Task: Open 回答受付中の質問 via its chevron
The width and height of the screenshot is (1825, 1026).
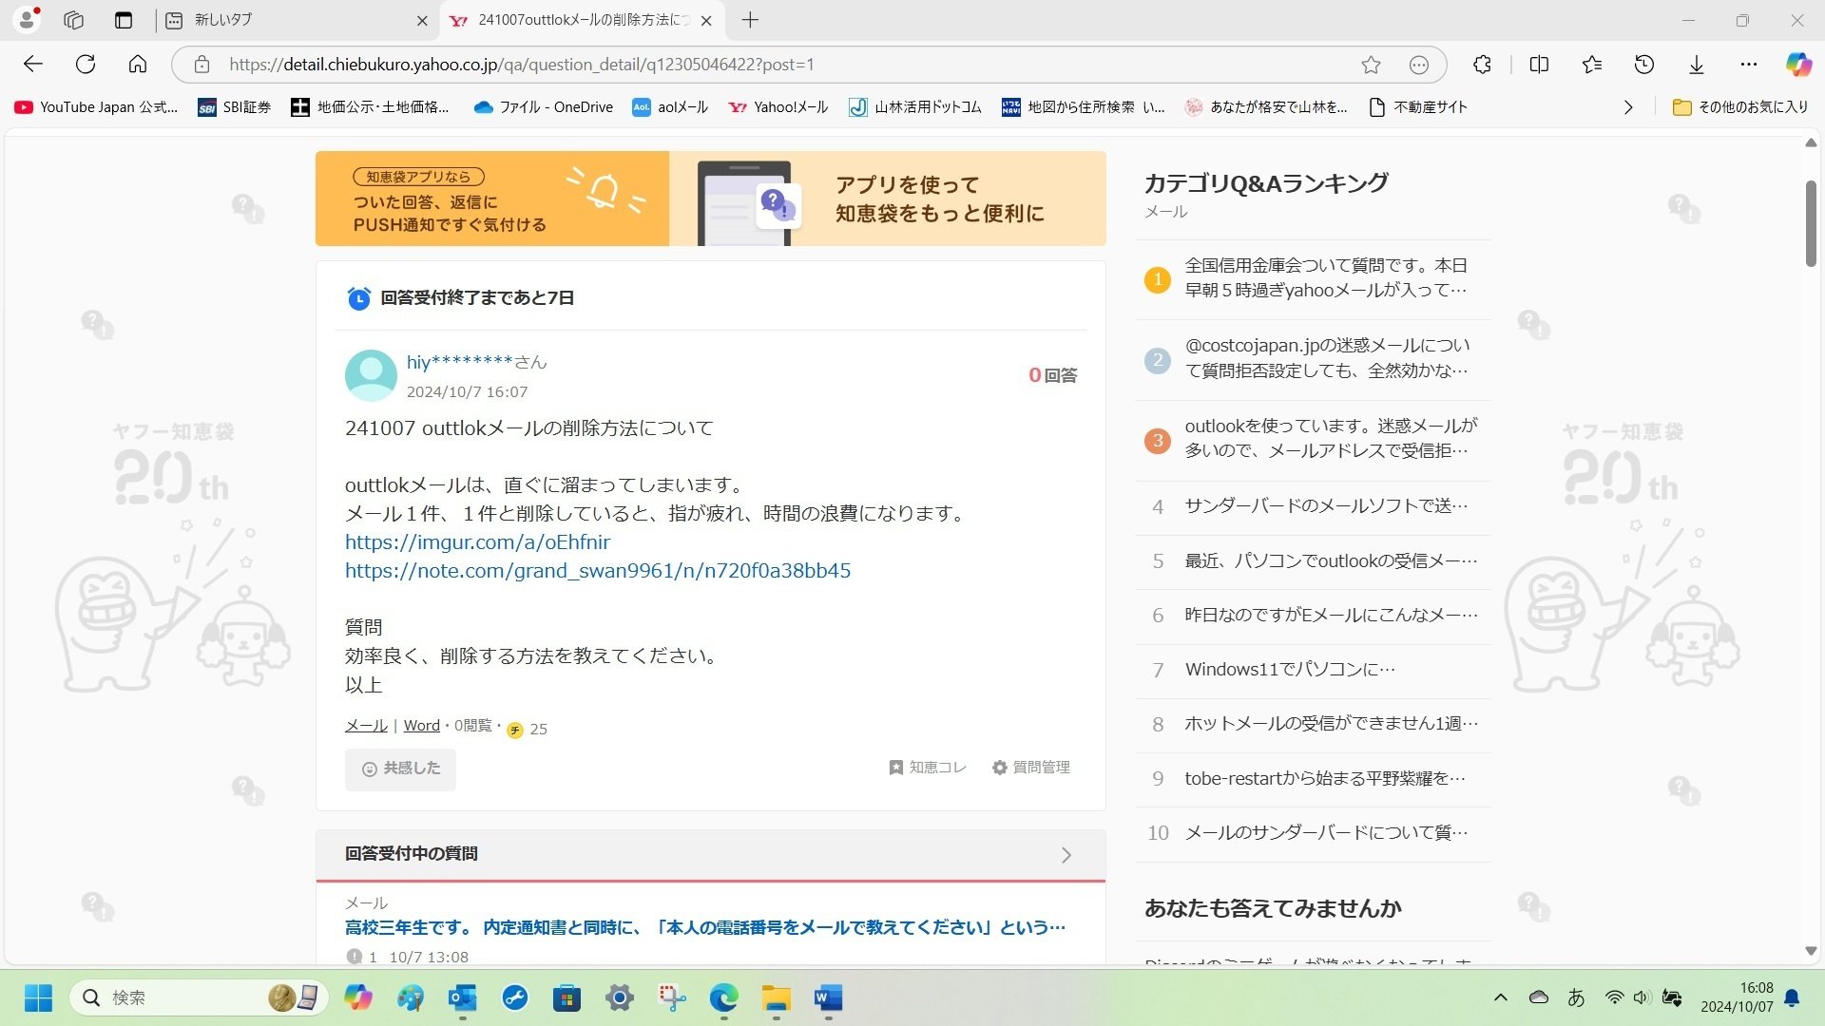Action: pyautogui.click(x=1066, y=854)
